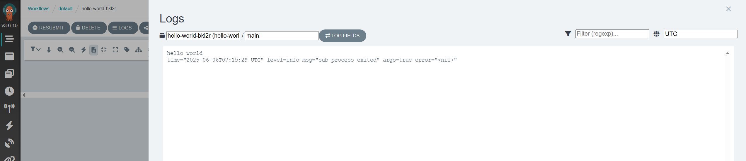Open the default namespace breadcrumb

point(65,9)
